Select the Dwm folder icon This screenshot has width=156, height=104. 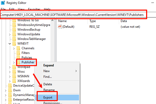tap(10, 90)
